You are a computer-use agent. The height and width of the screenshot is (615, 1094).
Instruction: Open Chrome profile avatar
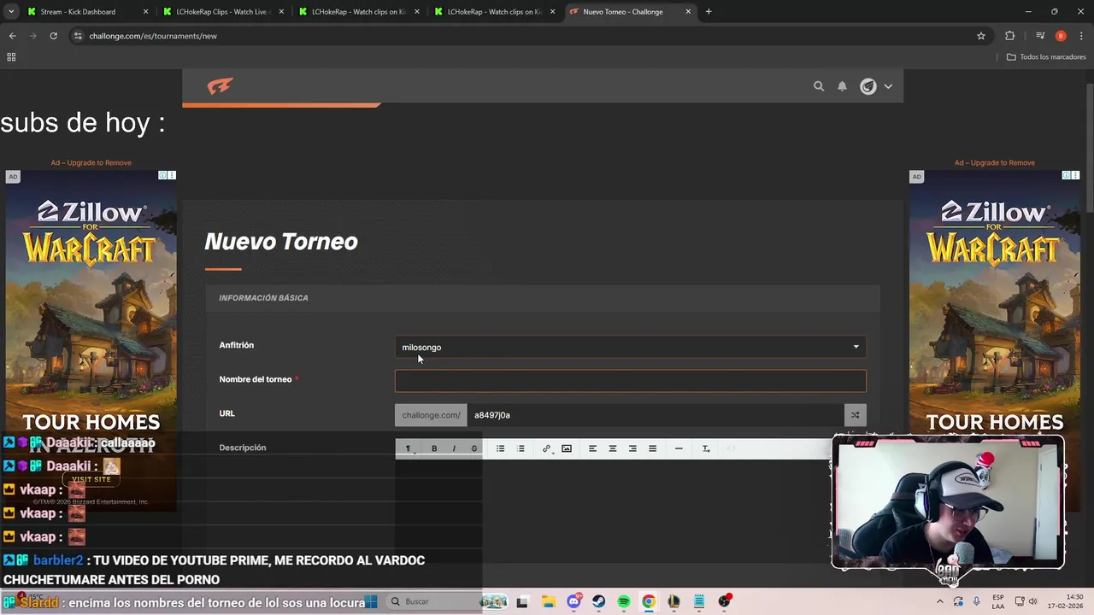pyautogui.click(x=1061, y=36)
